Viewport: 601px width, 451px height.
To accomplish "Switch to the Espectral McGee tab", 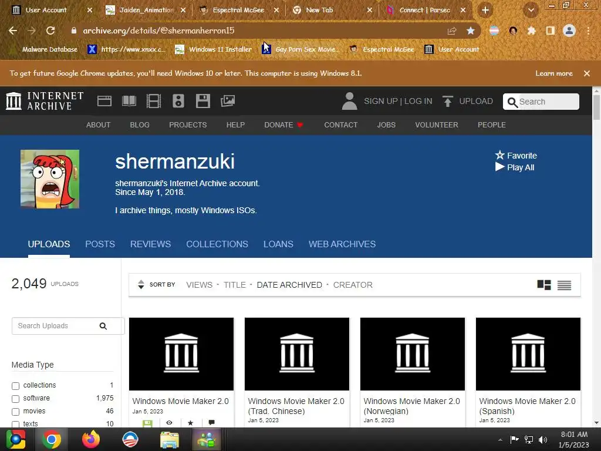I will click(x=238, y=11).
